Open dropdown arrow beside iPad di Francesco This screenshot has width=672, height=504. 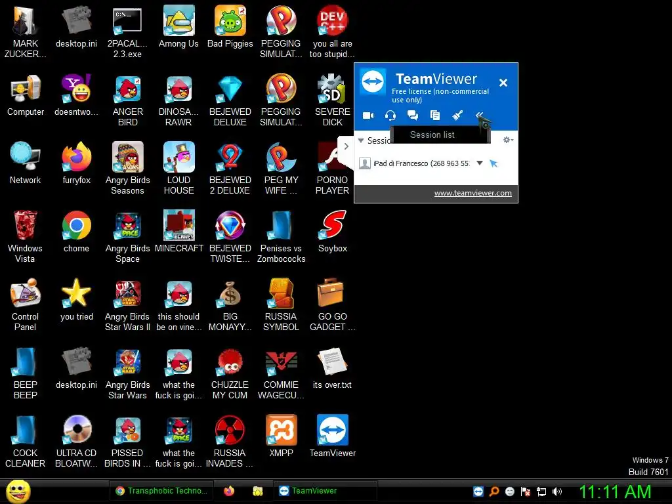(x=480, y=163)
